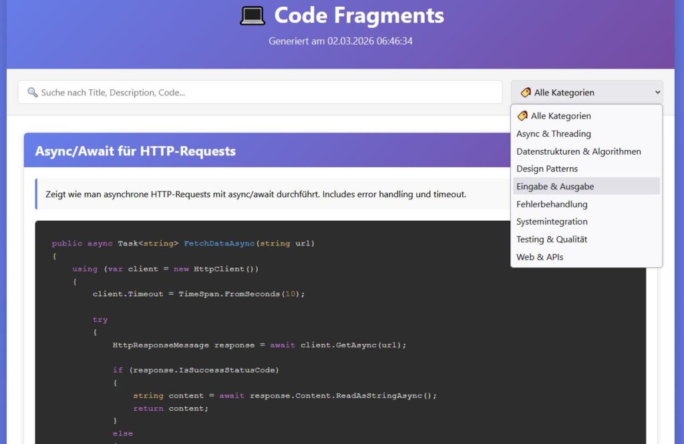This screenshot has width=684, height=444.
Task: Click the laptop icon beside Code Fragments
Action: 252,15
